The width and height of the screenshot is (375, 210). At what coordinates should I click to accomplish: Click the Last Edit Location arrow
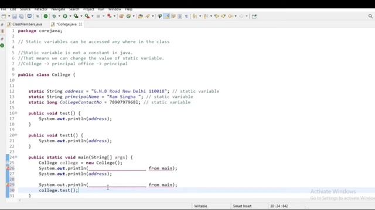[x=217, y=16]
